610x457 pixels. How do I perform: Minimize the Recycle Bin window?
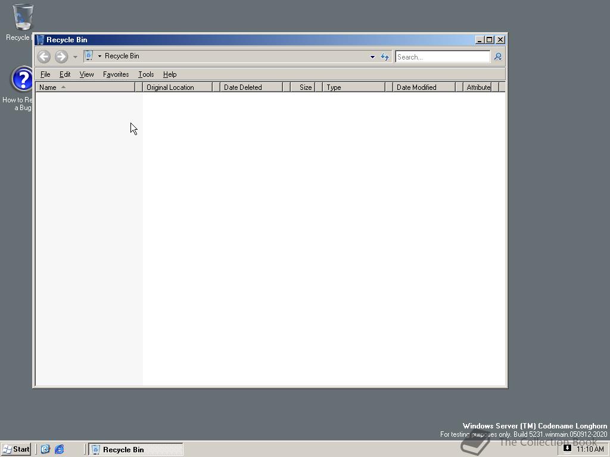[x=480, y=40]
